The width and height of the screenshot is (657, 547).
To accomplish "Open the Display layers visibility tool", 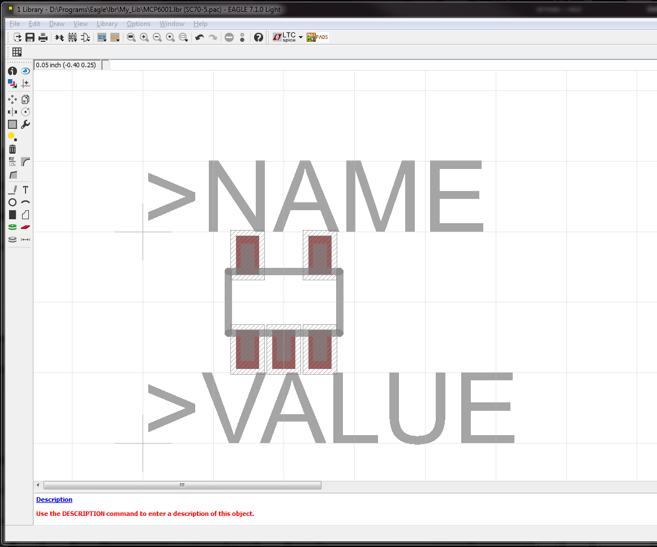I will click(x=12, y=83).
